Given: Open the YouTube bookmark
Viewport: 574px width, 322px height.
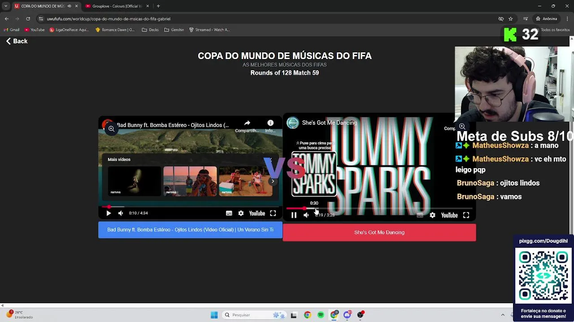Looking at the screenshot, I should tap(35, 30).
